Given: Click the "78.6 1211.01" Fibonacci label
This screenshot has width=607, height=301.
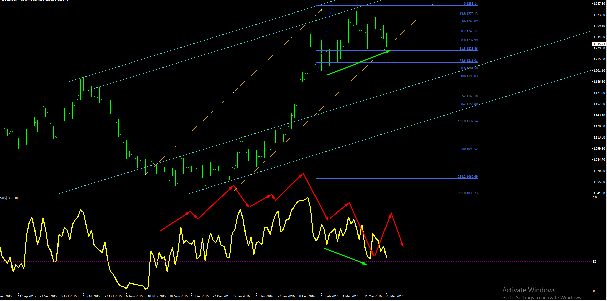Looking at the screenshot, I should pos(468,61).
